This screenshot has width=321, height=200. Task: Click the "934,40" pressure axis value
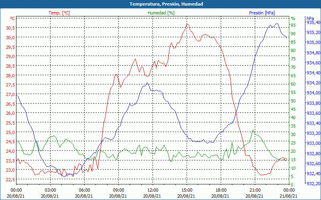point(313,73)
